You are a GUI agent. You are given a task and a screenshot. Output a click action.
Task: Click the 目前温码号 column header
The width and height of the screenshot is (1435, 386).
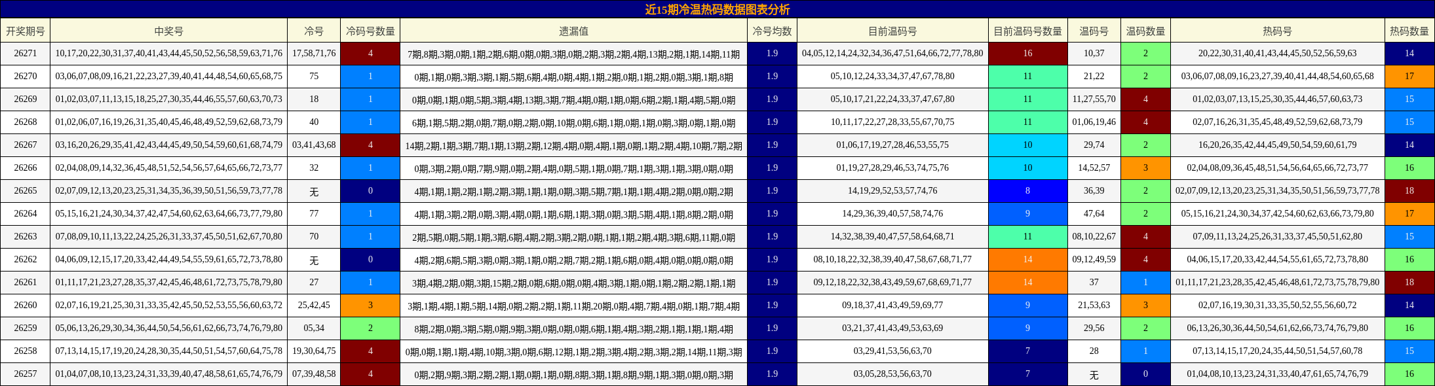pos(892,31)
